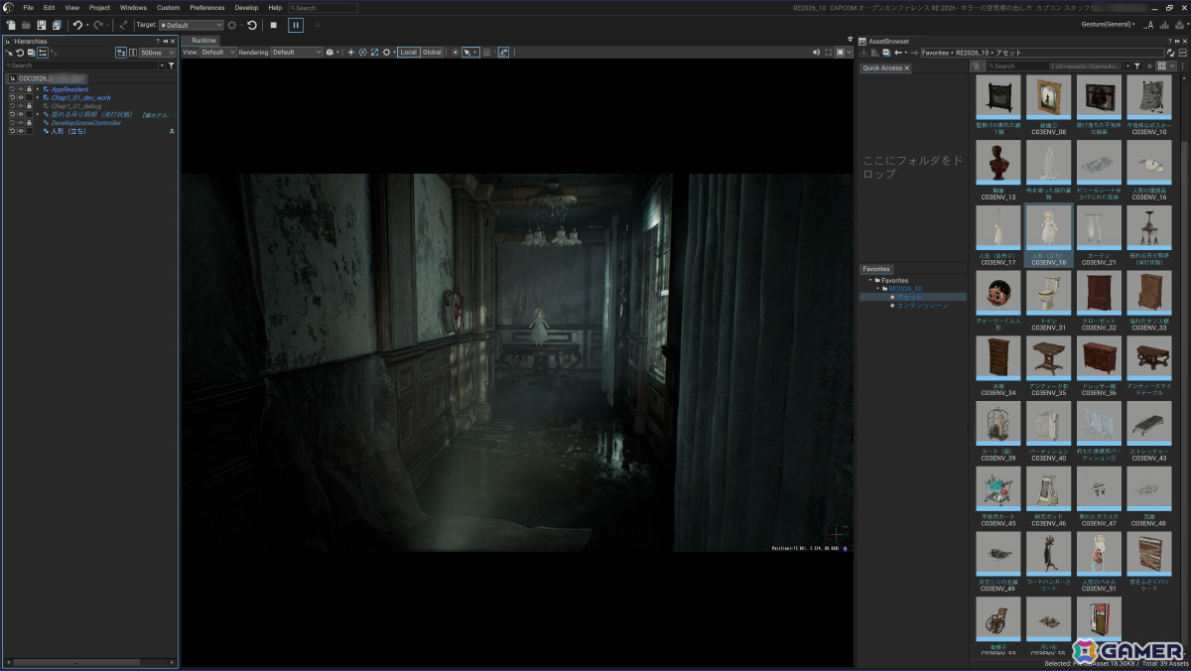The width and height of the screenshot is (1191, 671).
Task: Click the scale gizmo icon in Runtime toolbar
Action: coord(374,53)
